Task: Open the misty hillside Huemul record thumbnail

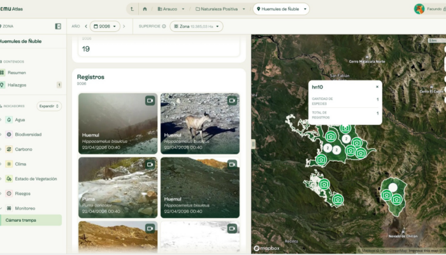Action: (x=118, y=124)
